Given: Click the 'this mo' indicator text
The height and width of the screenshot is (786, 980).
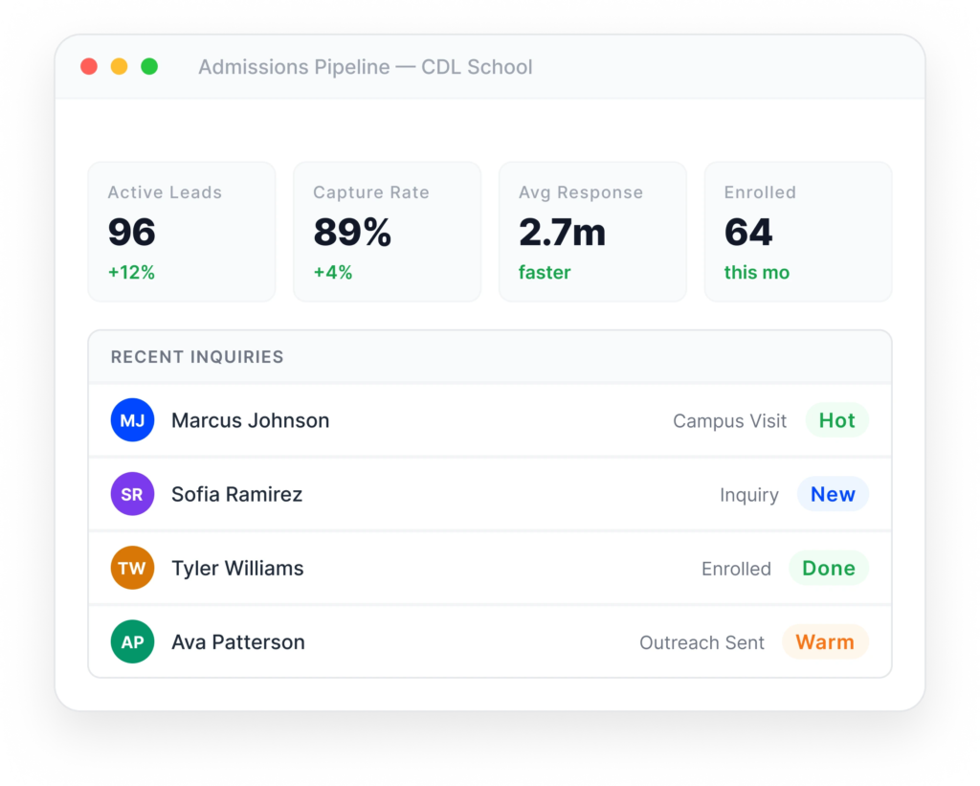Looking at the screenshot, I should pyautogui.click(x=756, y=272).
